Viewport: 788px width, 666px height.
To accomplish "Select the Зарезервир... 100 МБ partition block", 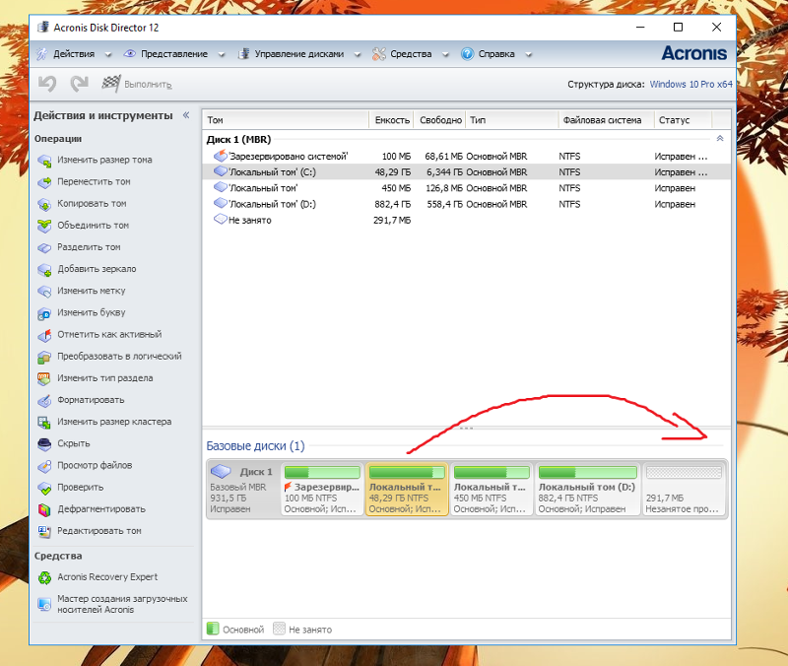I will (322, 489).
